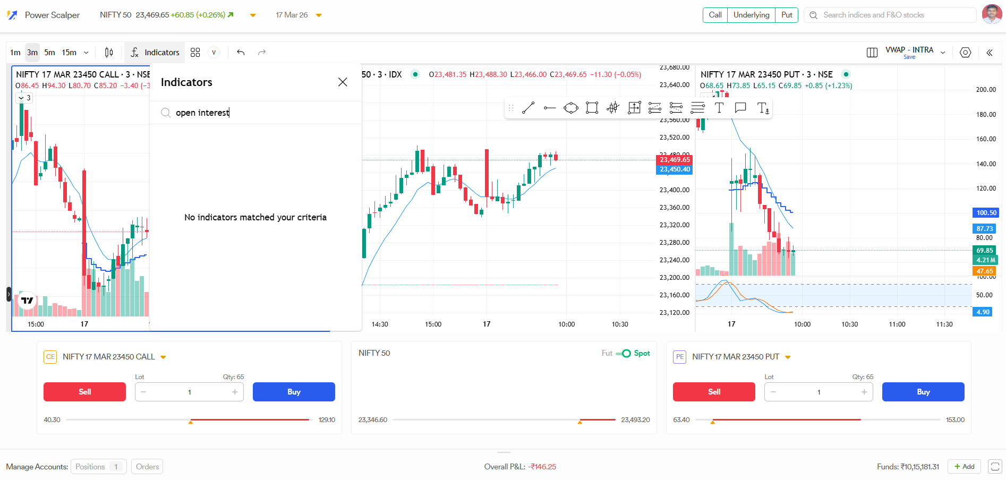Select the ellipse drawing tool
Image resolution: width=1006 pixels, height=480 pixels.
click(570, 108)
